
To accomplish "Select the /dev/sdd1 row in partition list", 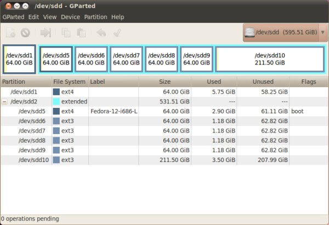I will [164, 92].
